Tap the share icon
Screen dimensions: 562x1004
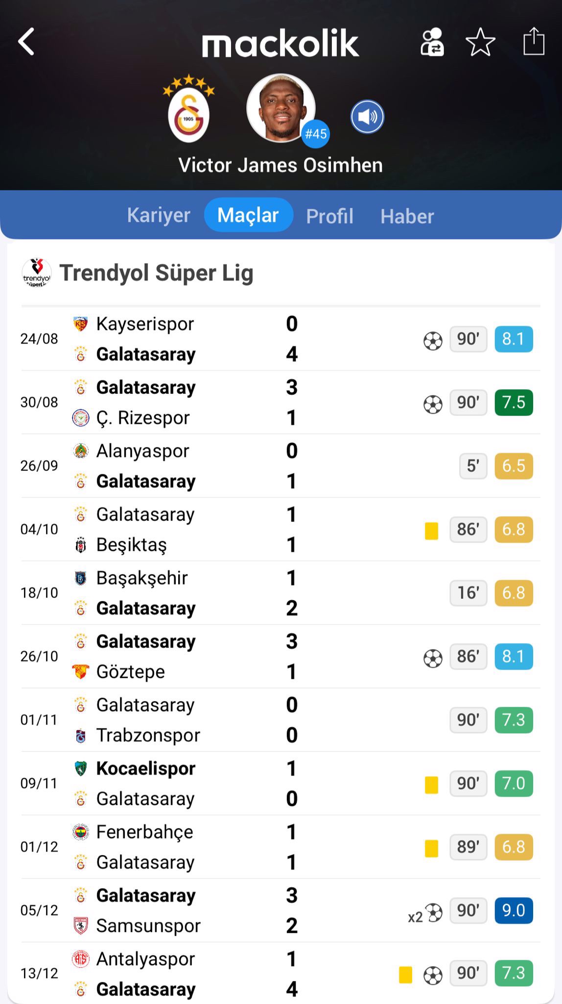[534, 42]
